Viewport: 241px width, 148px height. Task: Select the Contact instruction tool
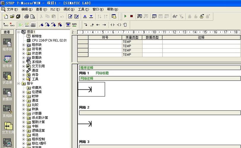[x=113, y=25]
